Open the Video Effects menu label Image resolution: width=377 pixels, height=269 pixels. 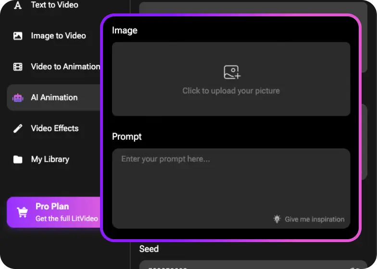54,128
